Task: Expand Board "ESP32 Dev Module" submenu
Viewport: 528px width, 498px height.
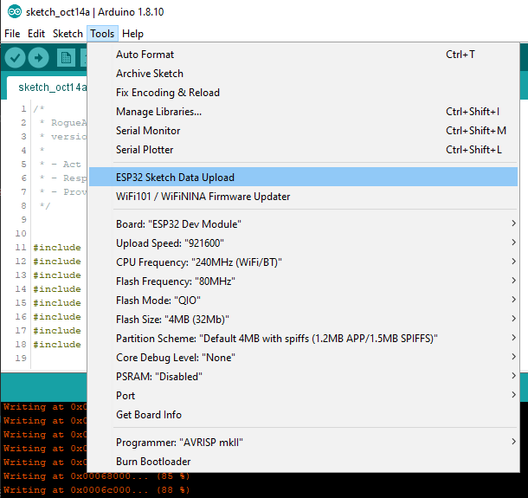Action: click(x=303, y=223)
